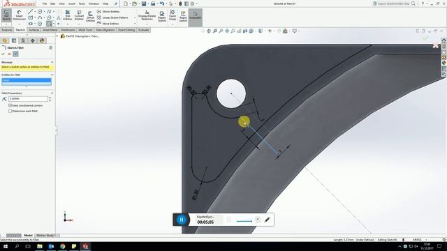Click the Search SOLIDWORKS Help box
The height and width of the screenshot is (251, 447).
click(395, 3)
